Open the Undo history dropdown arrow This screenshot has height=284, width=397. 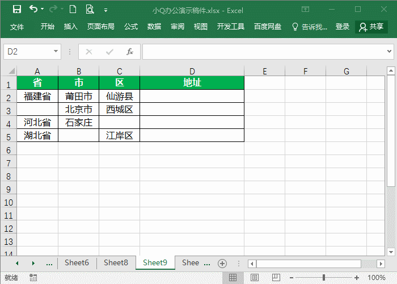(43, 9)
